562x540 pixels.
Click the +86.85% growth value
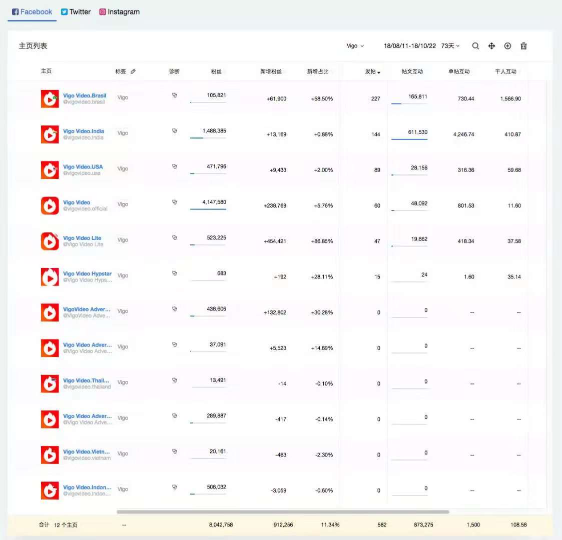(x=322, y=241)
